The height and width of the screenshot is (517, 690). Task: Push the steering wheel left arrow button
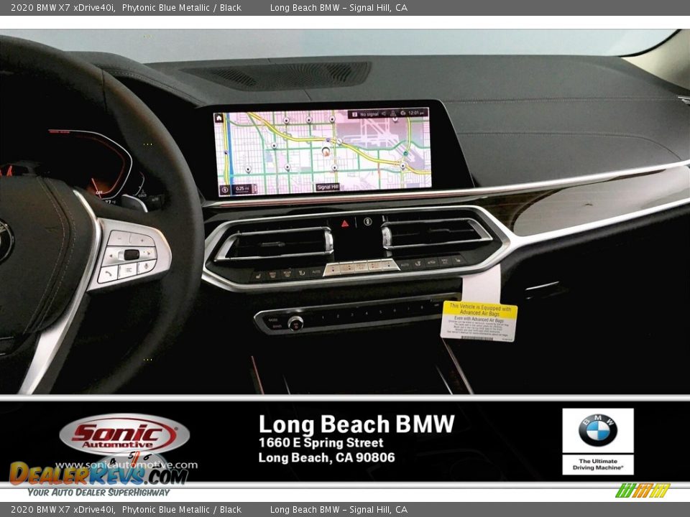111,256
